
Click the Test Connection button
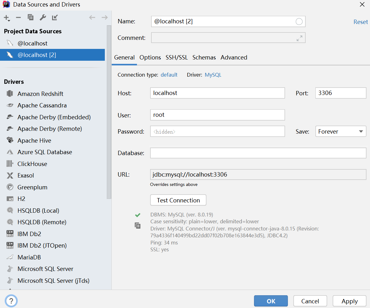(x=178, y=200)
